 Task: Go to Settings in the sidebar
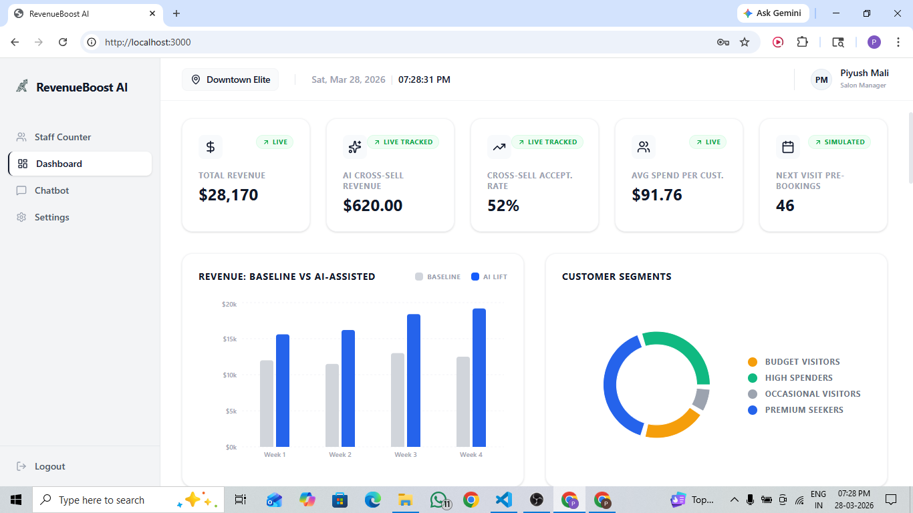tap(80, 217)
